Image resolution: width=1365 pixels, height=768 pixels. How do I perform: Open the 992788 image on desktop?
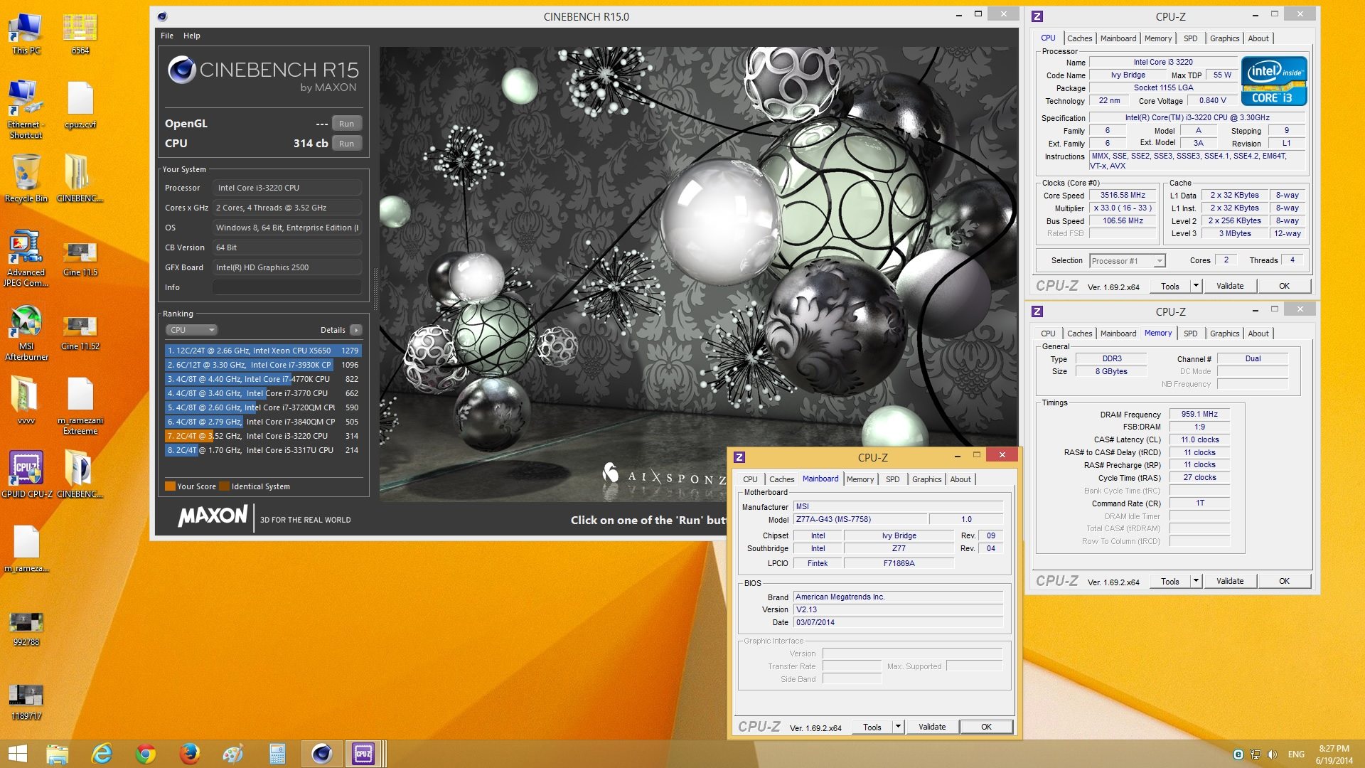26,629
